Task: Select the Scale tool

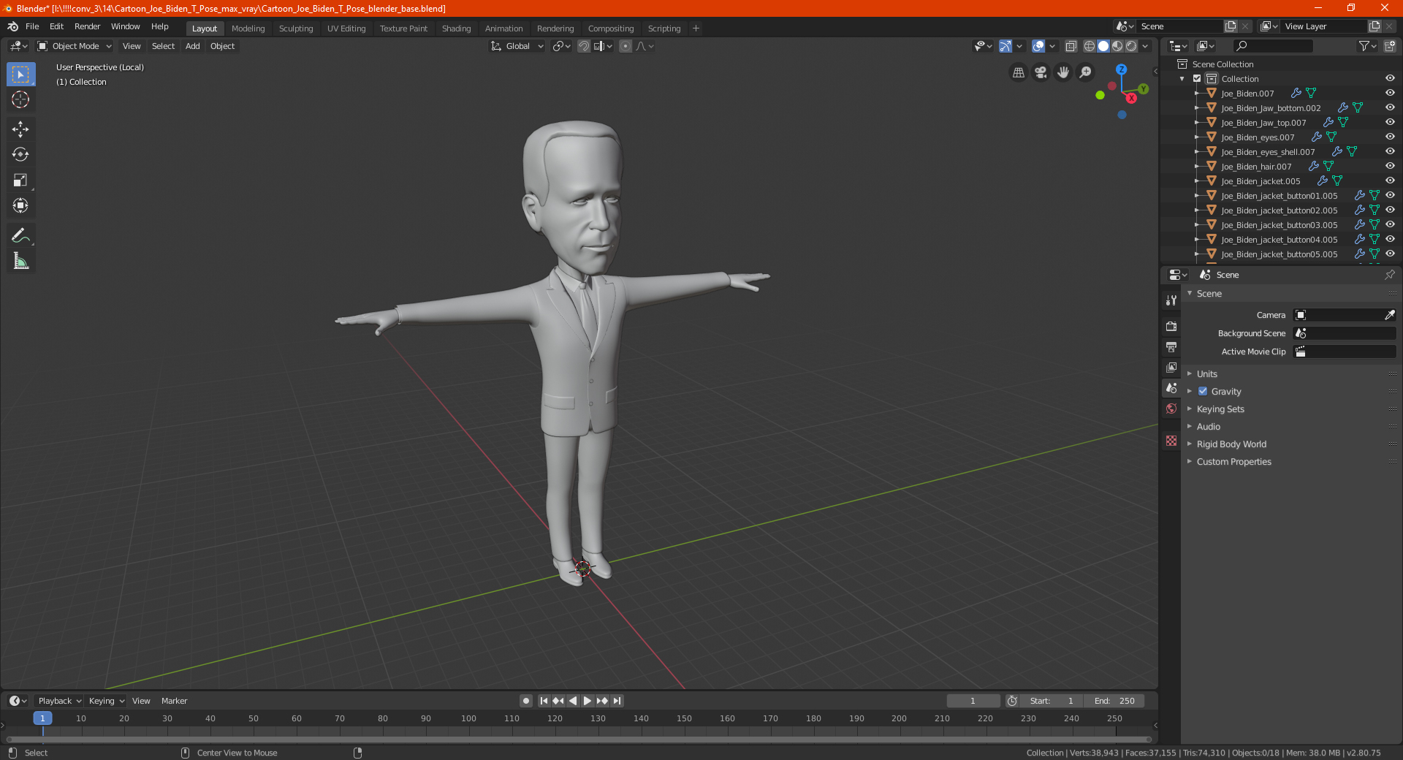Action: (20, 180)
